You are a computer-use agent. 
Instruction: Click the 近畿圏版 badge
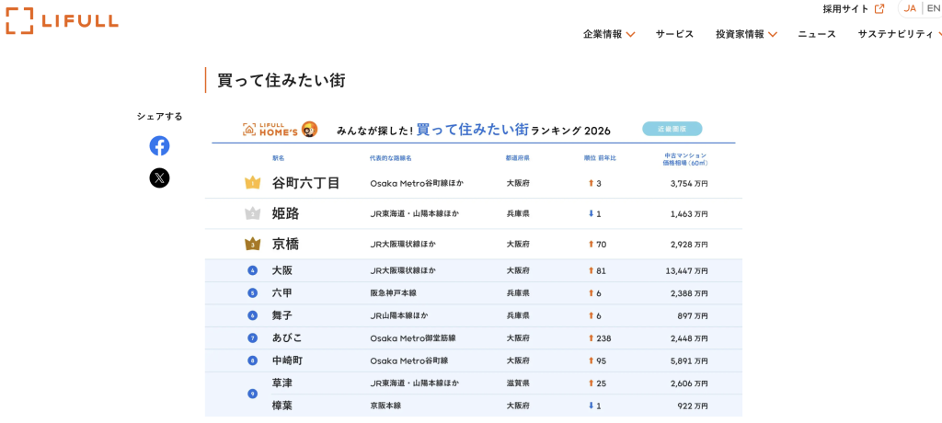(x=672, y=129)
